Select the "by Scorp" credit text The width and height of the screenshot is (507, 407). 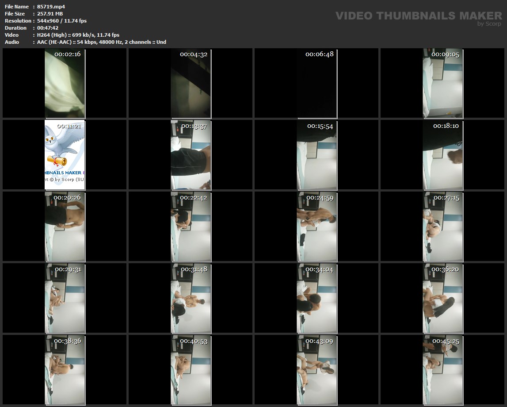[x=489, y=24]
